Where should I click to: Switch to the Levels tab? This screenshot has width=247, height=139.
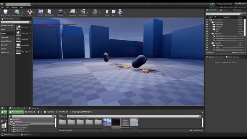(223, 10)
